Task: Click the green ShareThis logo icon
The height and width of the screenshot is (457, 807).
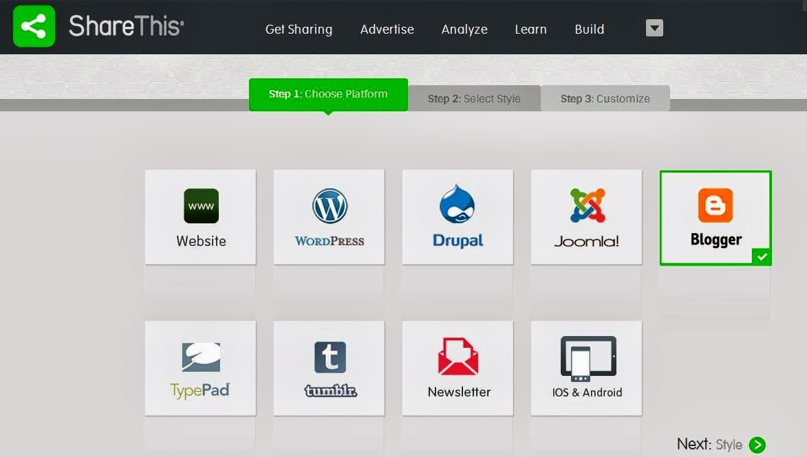Action: (x=32, y=27)
